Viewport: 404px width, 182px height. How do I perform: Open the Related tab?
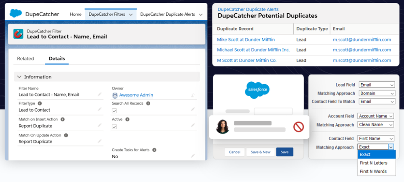(25, 58)
